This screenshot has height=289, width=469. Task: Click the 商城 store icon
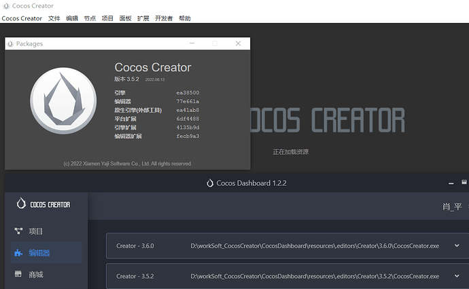(x=18, y=274)
